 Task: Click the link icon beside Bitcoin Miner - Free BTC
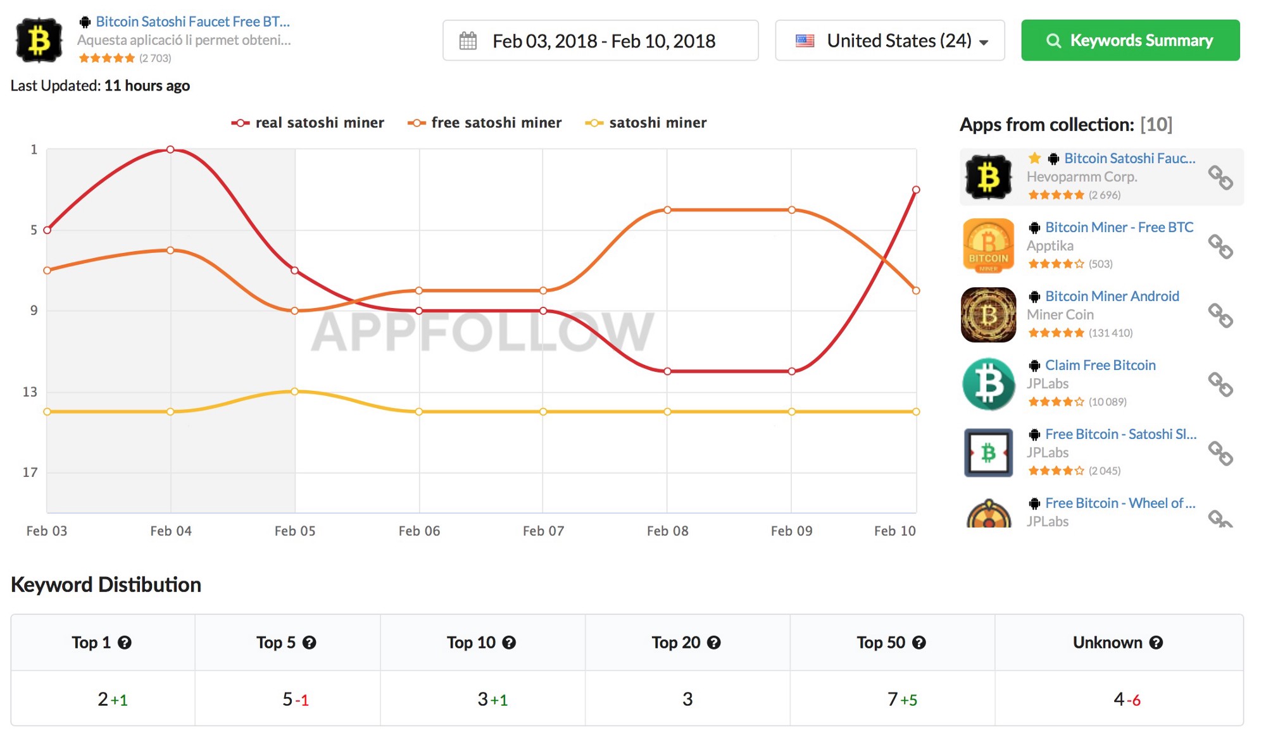[x=1220, y=246]
